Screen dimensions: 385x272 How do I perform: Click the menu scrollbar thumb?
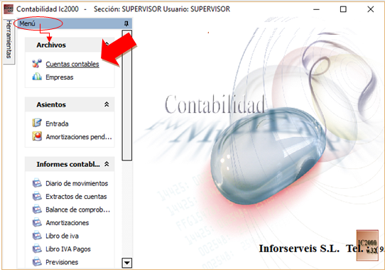[127, 95]
